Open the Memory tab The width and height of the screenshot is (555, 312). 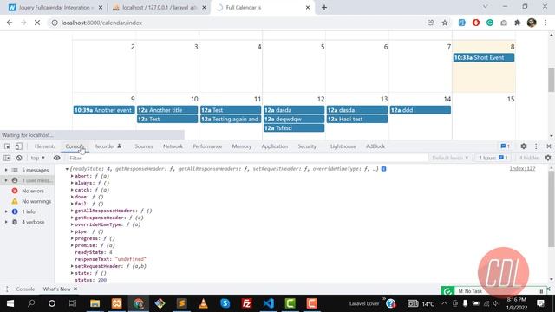pyautogui.click(x=242, y=146)
